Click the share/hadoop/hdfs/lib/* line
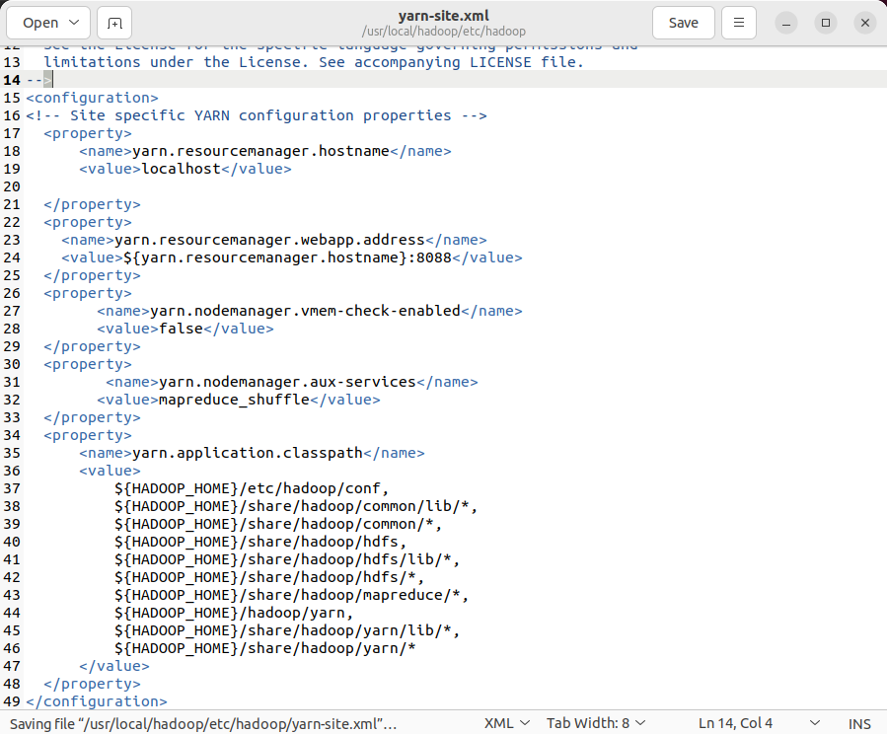Screen dimensions: 887x734 pyautogui.click(x=287, y=559)
